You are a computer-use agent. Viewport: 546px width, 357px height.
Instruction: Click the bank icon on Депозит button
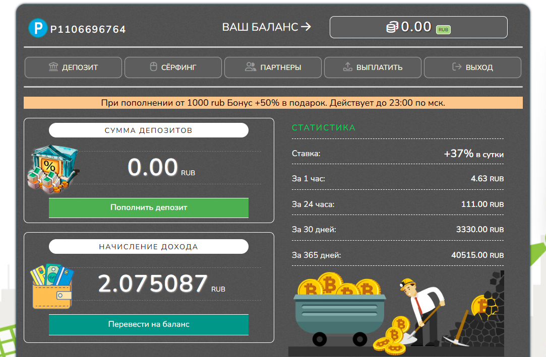[53, 67]
